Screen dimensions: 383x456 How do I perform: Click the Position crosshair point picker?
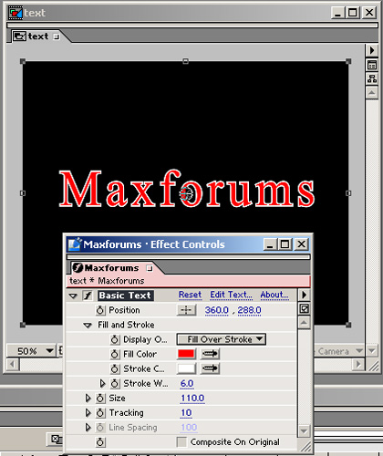pos(186,310)
